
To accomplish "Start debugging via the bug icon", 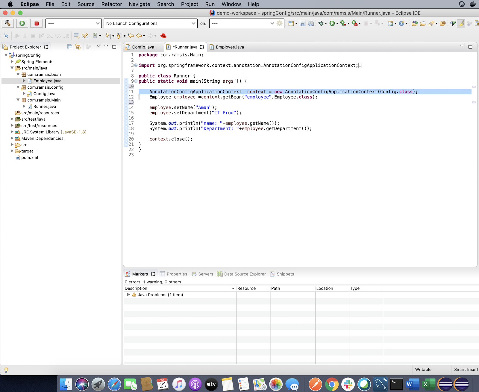I will point(321,23).
